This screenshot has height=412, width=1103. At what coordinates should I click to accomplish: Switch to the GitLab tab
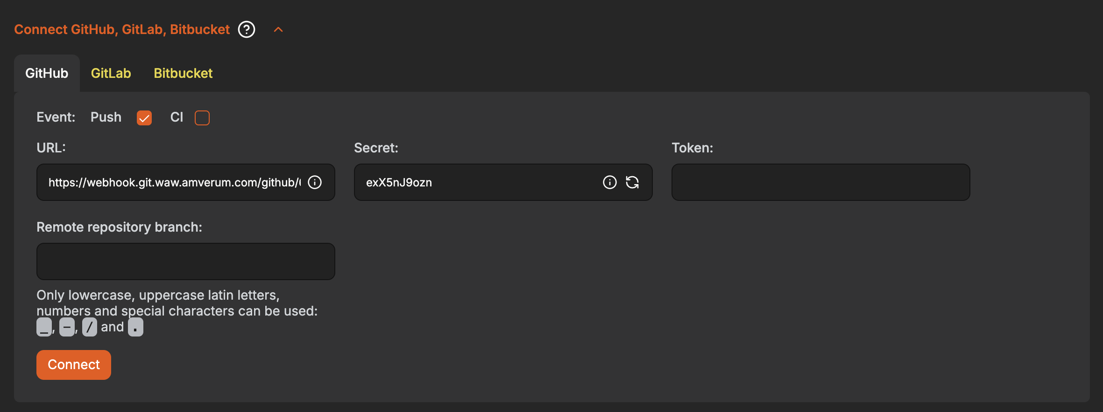pyautogui.click(x=111, y=73)
